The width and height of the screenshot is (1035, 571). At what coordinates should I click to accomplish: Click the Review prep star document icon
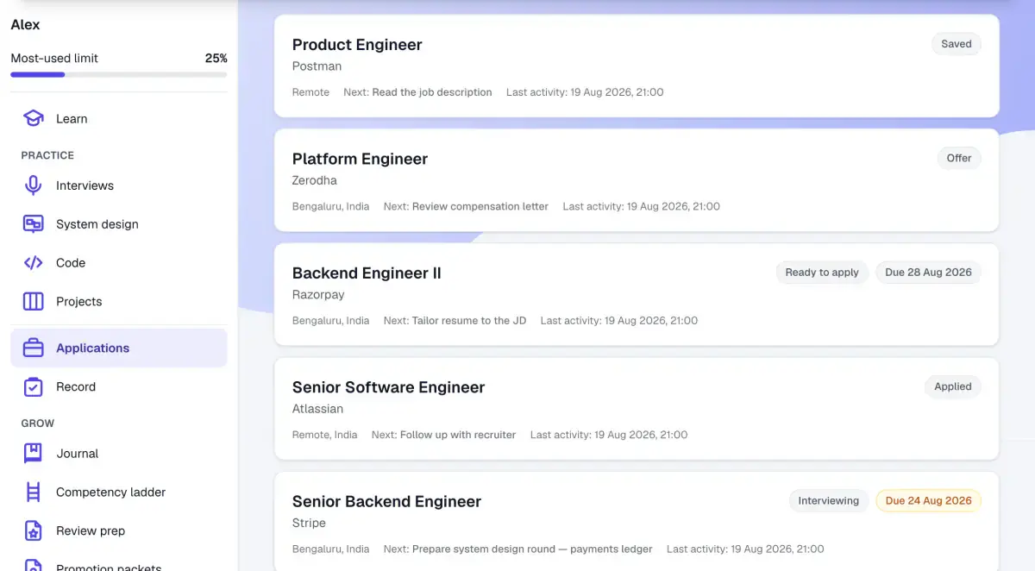pos(33,531)
